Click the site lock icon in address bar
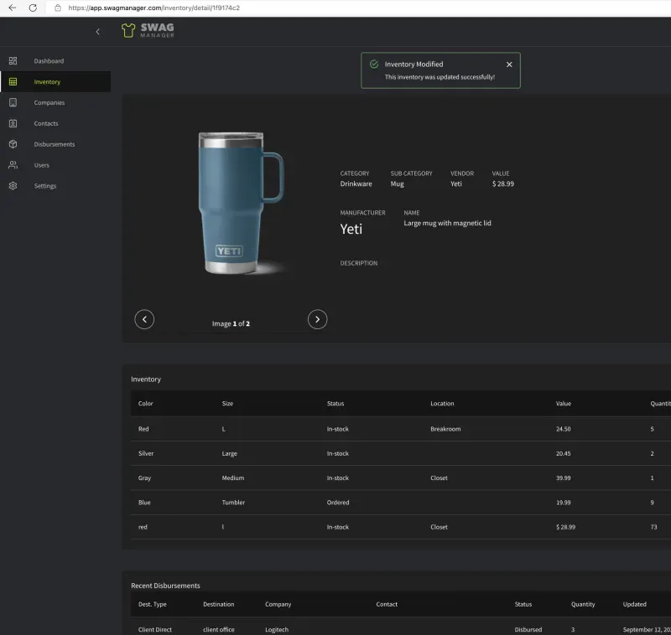Viewport: 671px width, 635px height. (x=58, y=8)
